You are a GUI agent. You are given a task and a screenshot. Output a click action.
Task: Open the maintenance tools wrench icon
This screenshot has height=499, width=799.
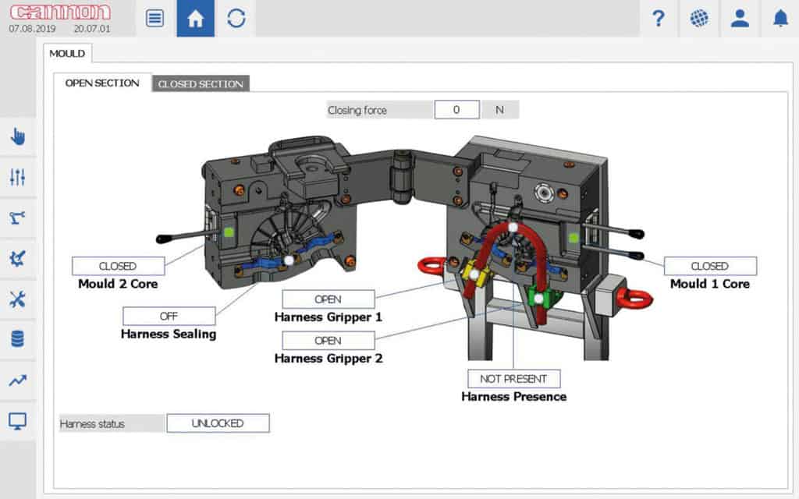tap(17, 299)
